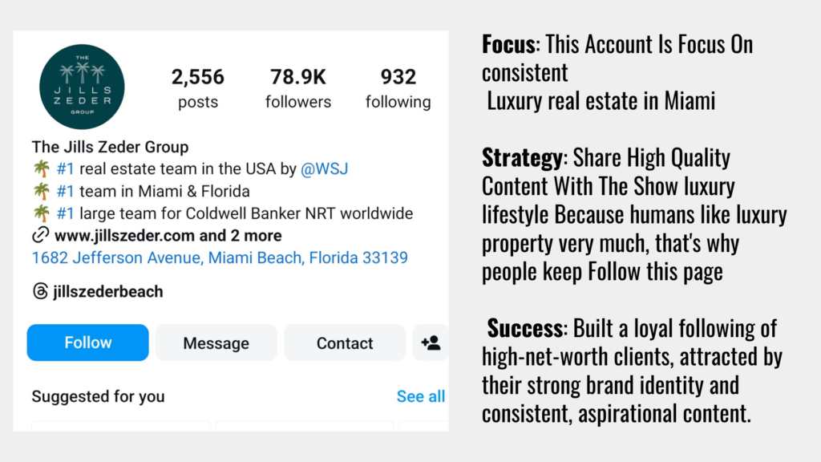Open the 1682 Jefferson Avenue address link
Viewport: 821px width, 462px height.
[220, 257]
